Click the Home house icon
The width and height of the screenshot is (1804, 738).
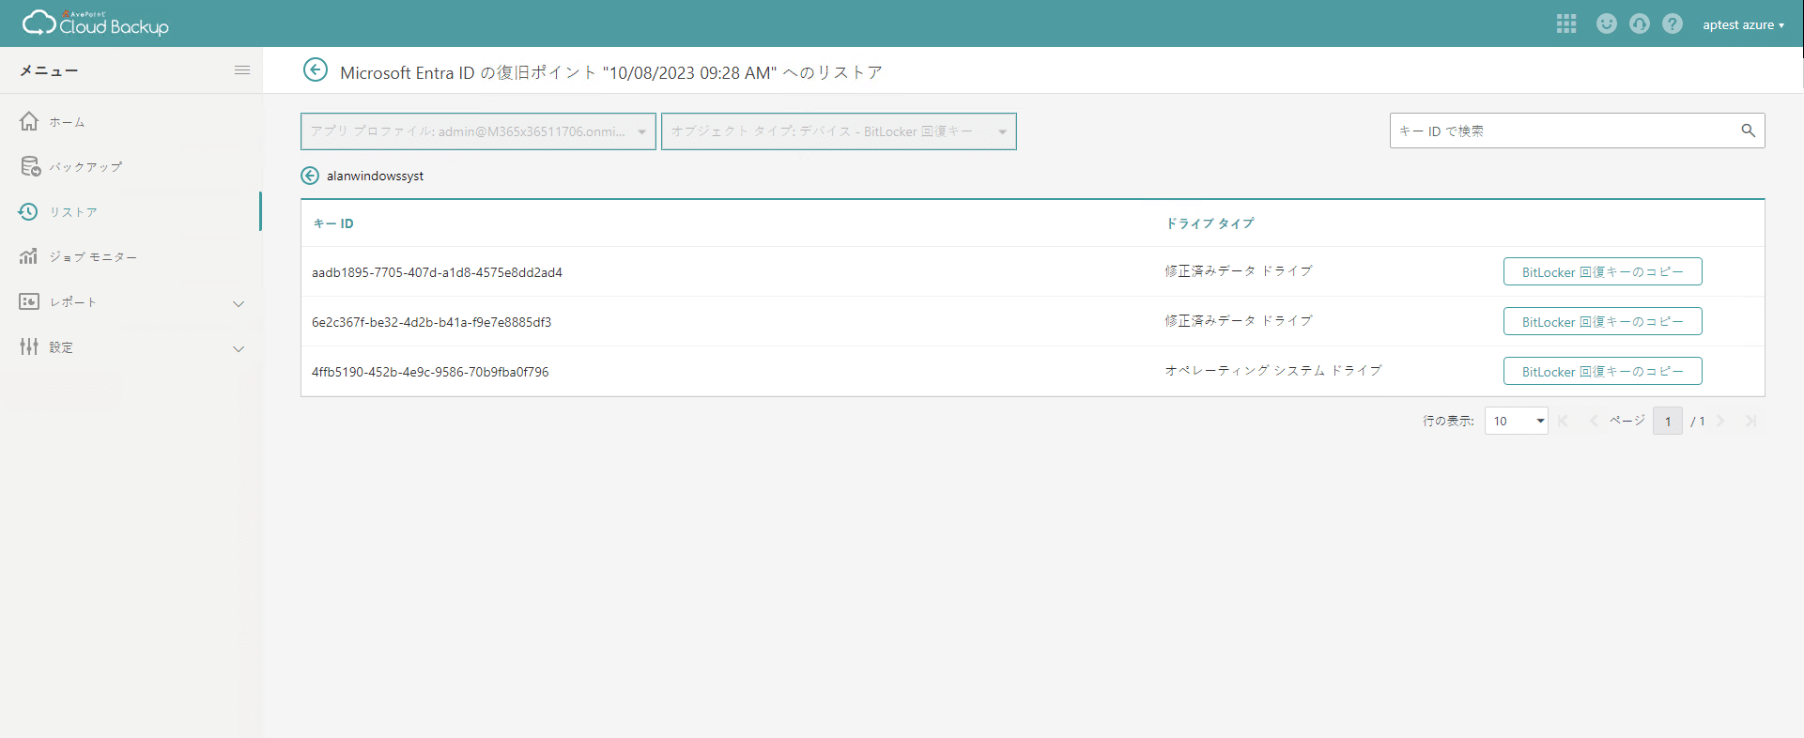point(29,121)
